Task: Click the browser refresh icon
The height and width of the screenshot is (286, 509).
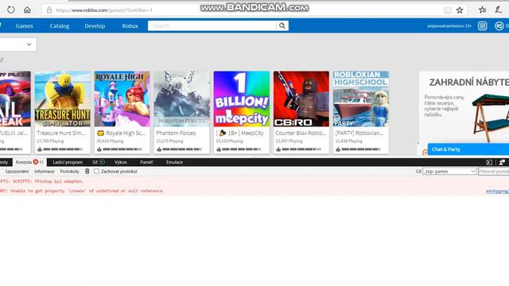Action: (10, 10)
